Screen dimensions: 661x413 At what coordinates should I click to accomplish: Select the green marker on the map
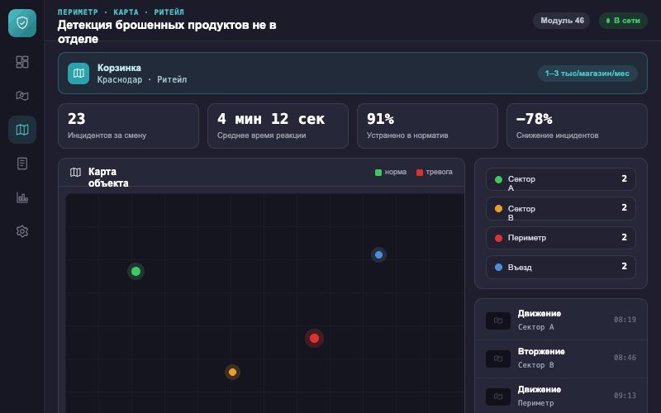coord(136,272)
